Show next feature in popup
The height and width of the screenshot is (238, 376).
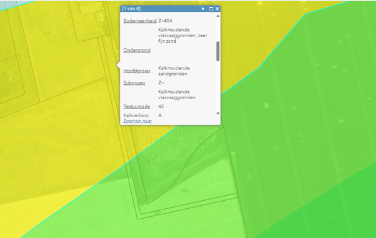tap(203, 9)
